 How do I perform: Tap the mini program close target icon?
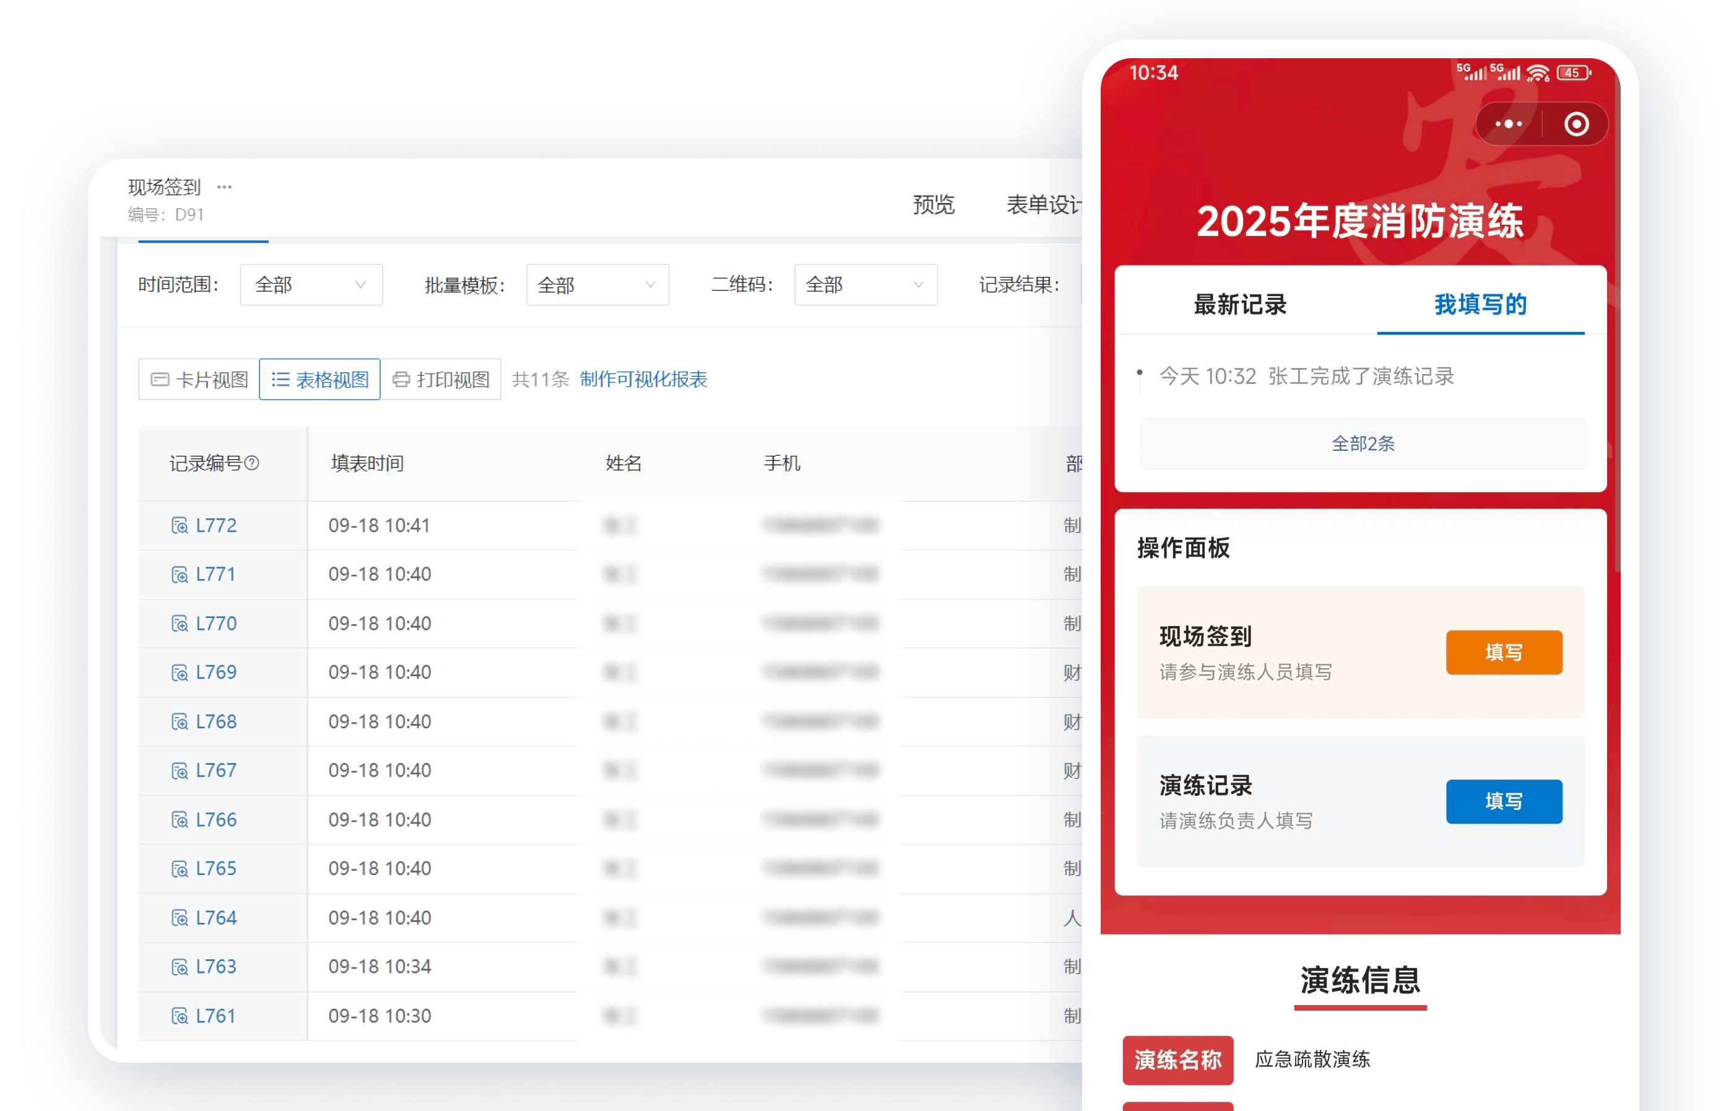(x=1576, y=124)
